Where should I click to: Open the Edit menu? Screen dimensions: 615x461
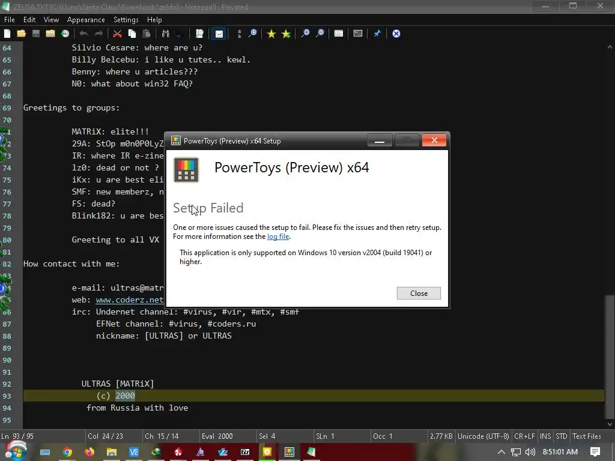click(29, 20)
